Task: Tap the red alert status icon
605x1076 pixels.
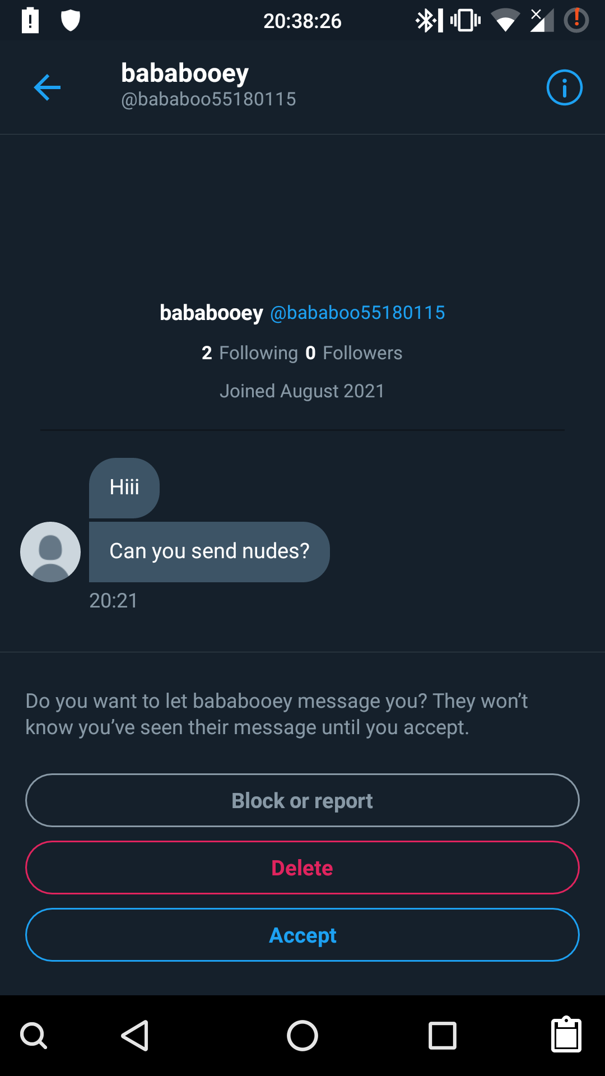Action: tap(576, 21)
